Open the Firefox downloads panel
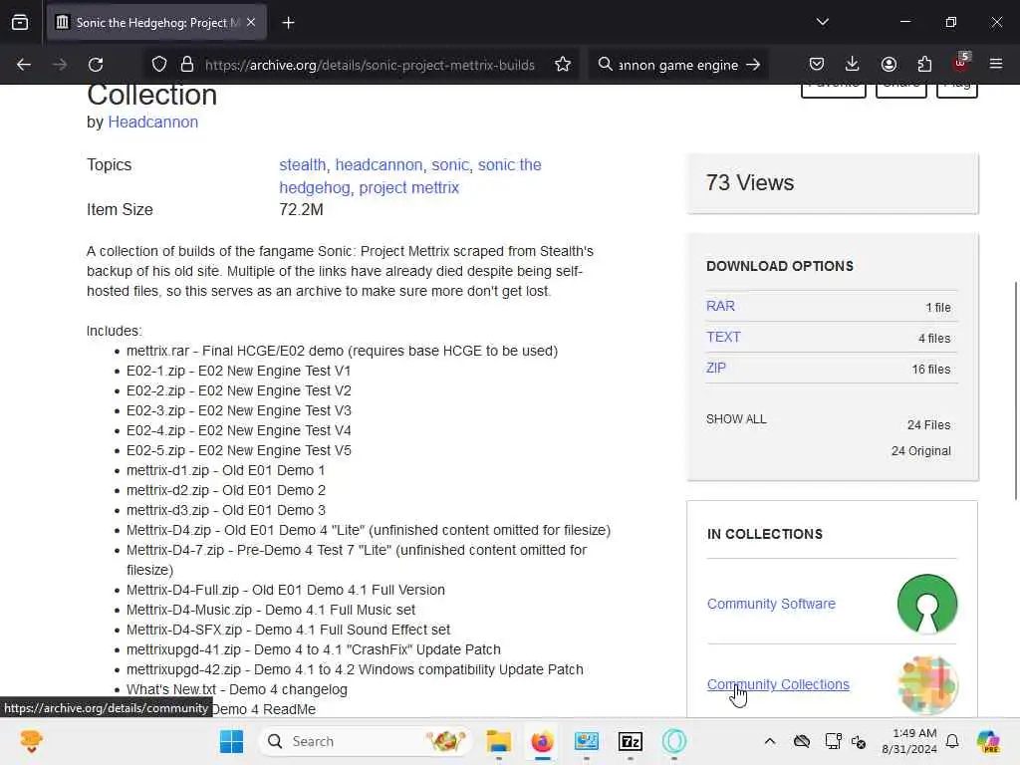 coord(853,64)
